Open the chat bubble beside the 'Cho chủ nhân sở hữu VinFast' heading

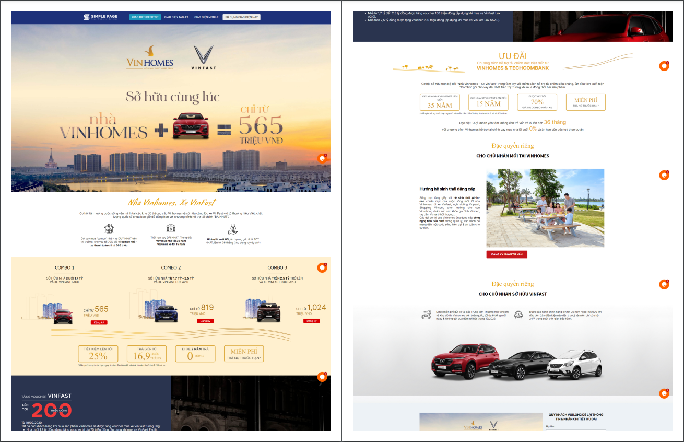coord(664,284)
